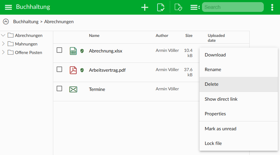Choose Delete from the context menu
The width and height of the screenshot is (280, 155).
click(239, 84)
